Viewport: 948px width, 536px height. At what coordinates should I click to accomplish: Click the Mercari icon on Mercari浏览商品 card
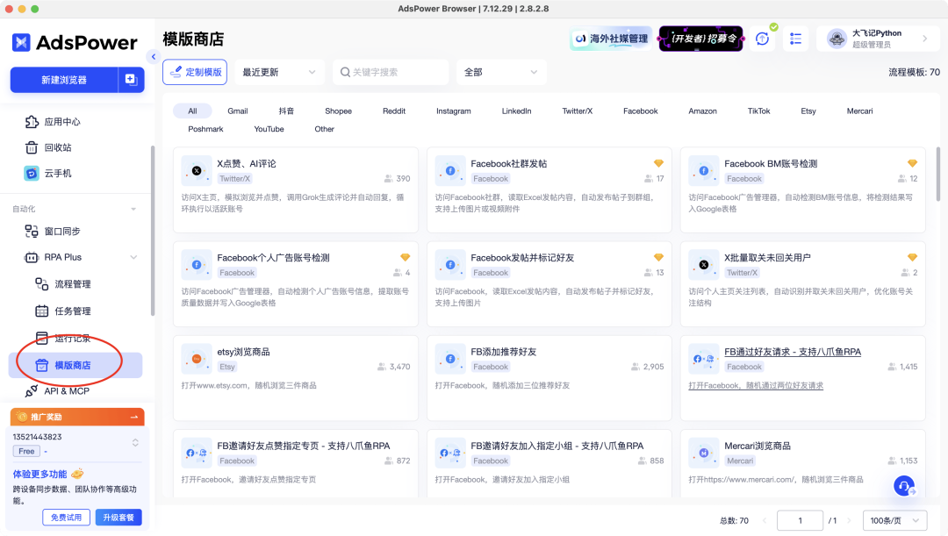click(x=704, y=453)
